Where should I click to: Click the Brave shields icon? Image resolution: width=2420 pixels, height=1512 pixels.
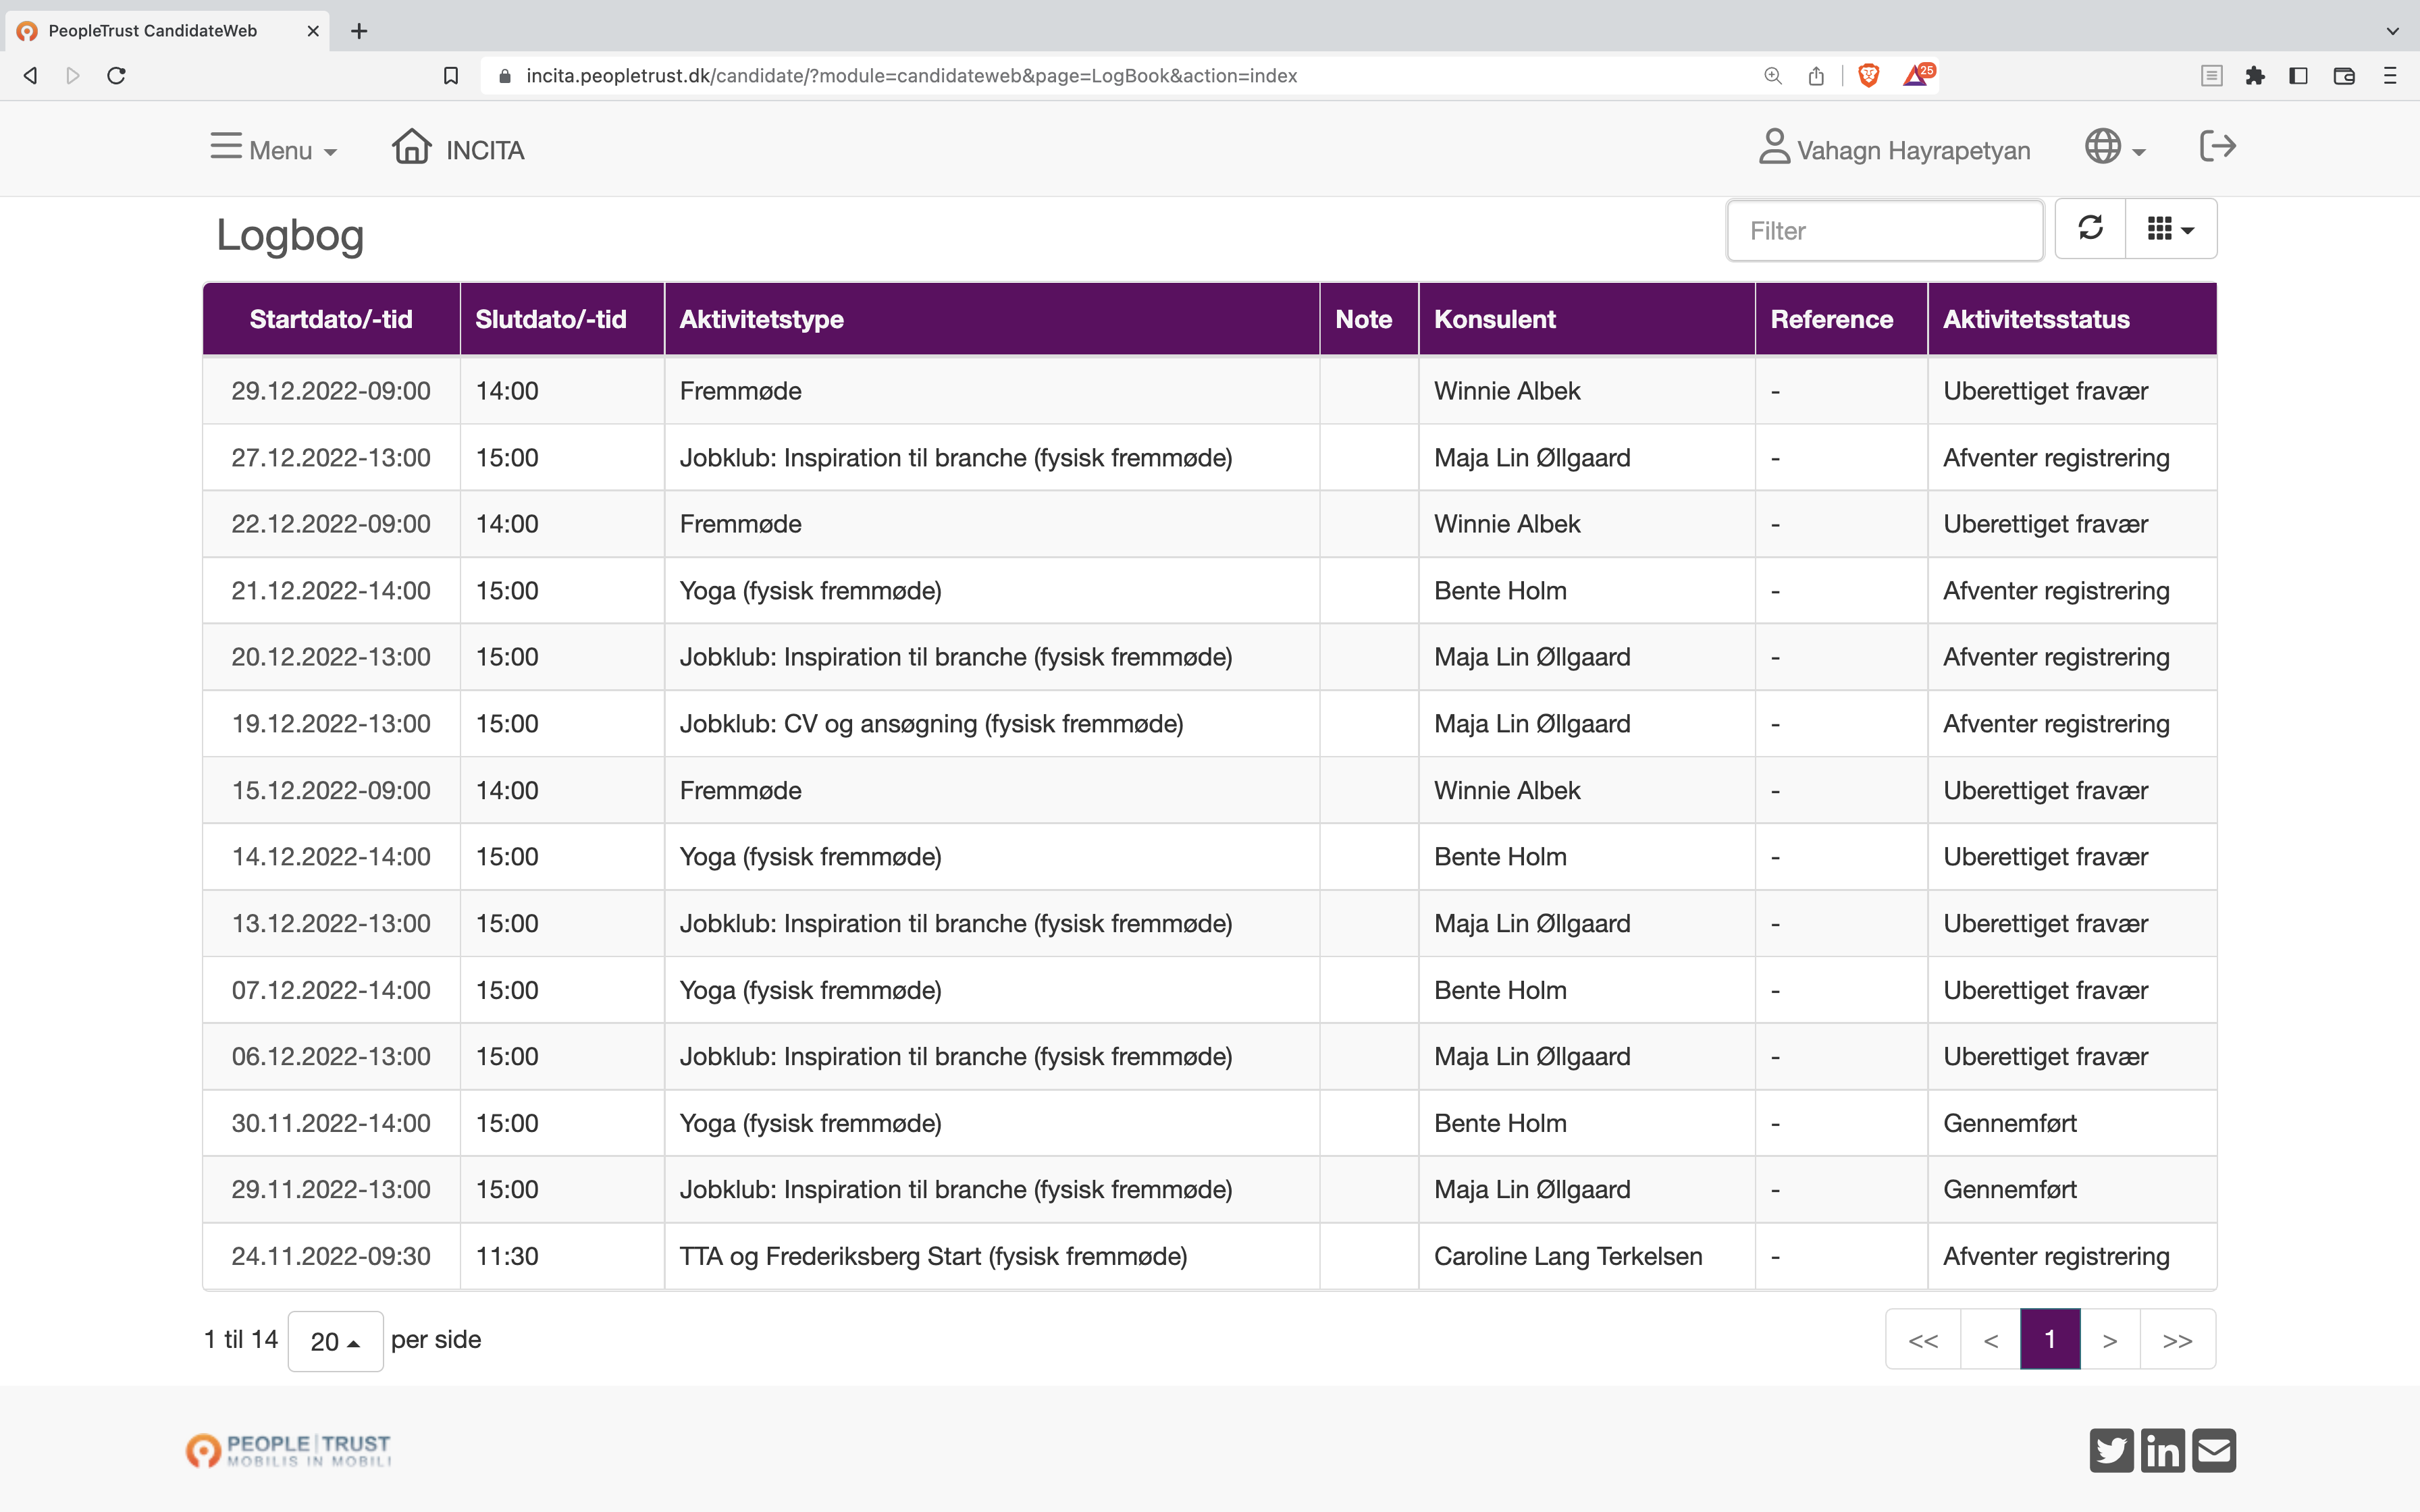1868,75
